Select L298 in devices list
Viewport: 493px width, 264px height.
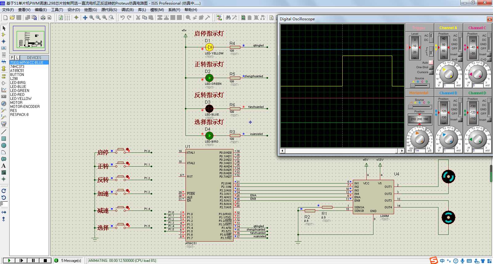tap(14, 79)
